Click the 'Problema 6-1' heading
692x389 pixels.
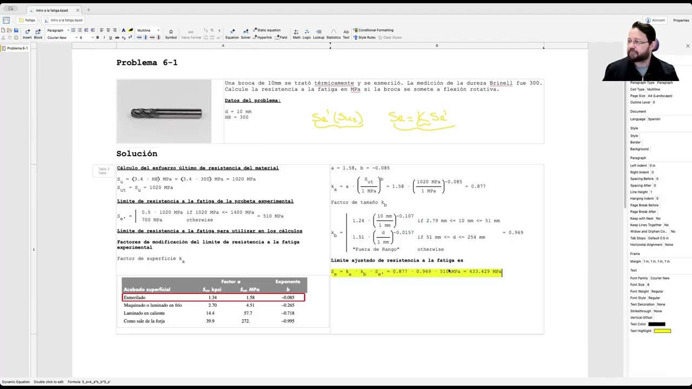point(147,63)
